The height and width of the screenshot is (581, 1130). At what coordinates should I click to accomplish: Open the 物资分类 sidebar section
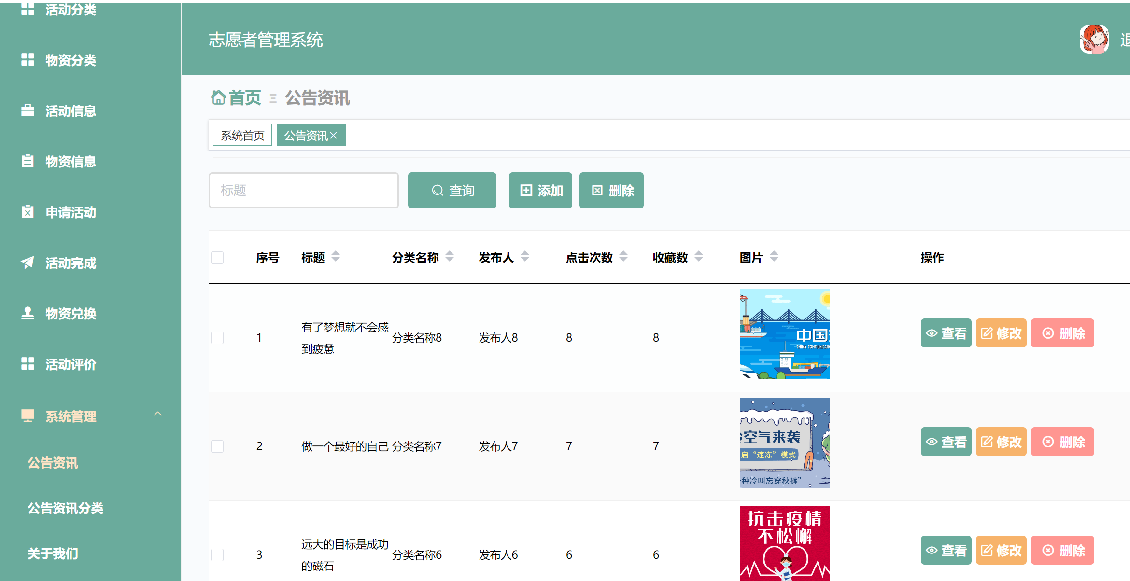point(71,60)
